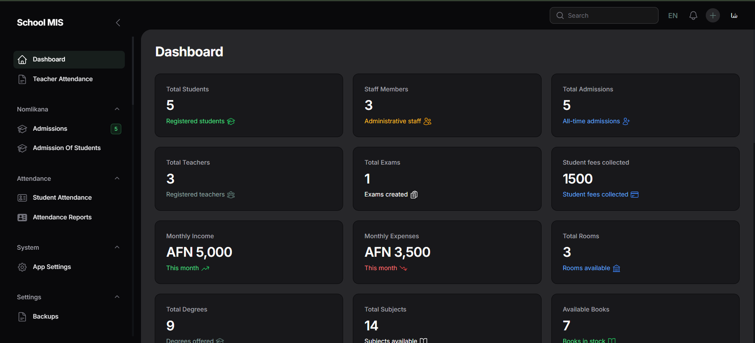755x343 pixels.
Task: Click the Search input field
Action: pyautogui.click(x=609, y=16)
